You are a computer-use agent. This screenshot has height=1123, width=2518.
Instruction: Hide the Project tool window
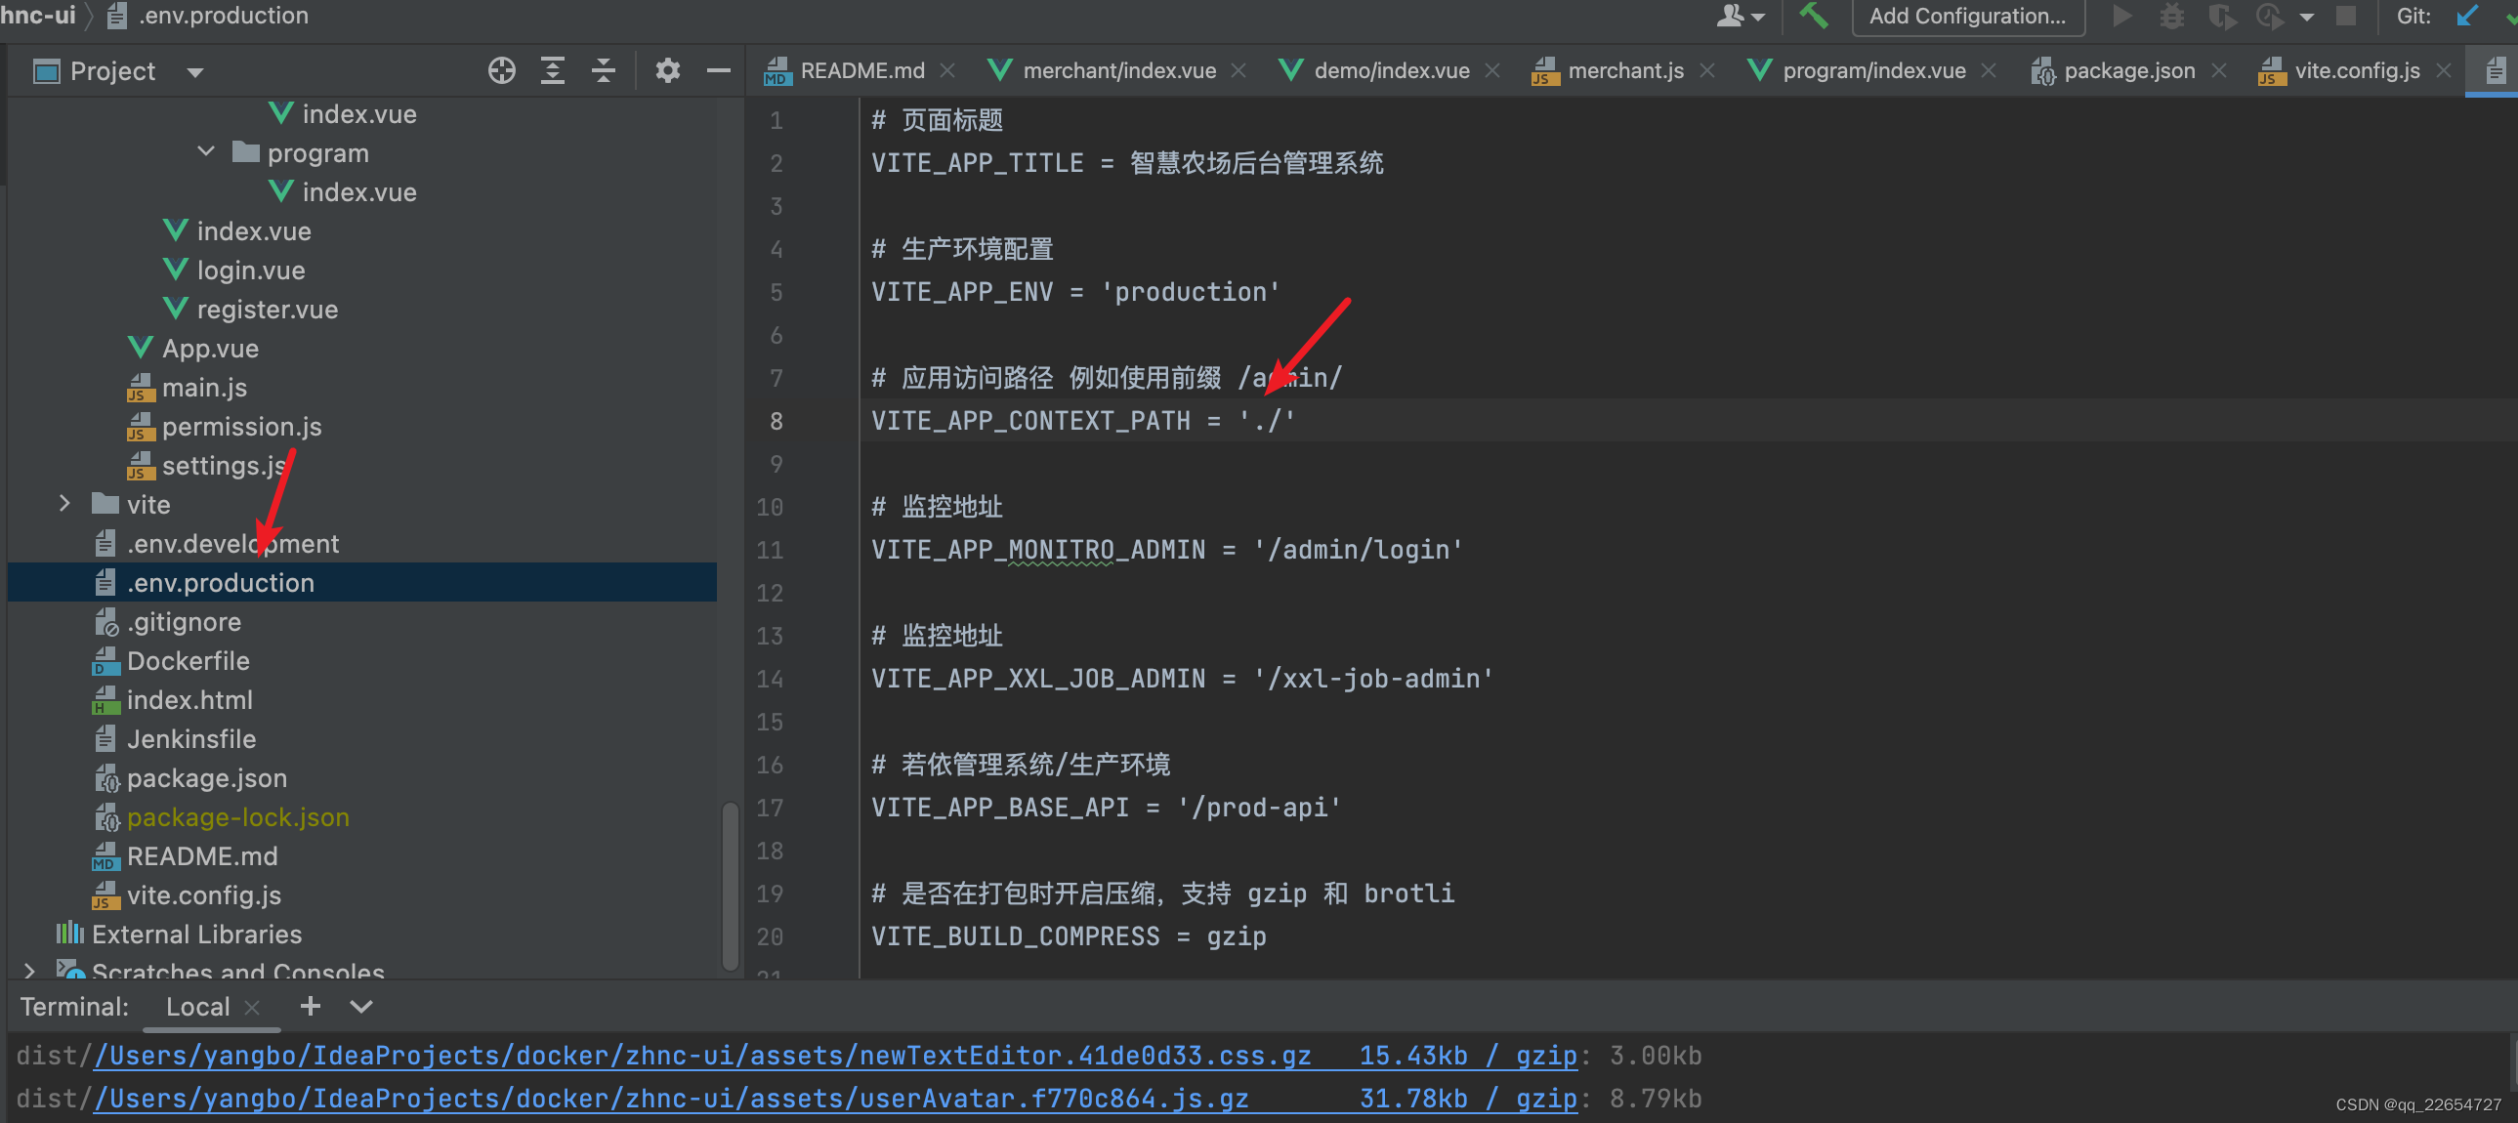click(x=719, y=70)
